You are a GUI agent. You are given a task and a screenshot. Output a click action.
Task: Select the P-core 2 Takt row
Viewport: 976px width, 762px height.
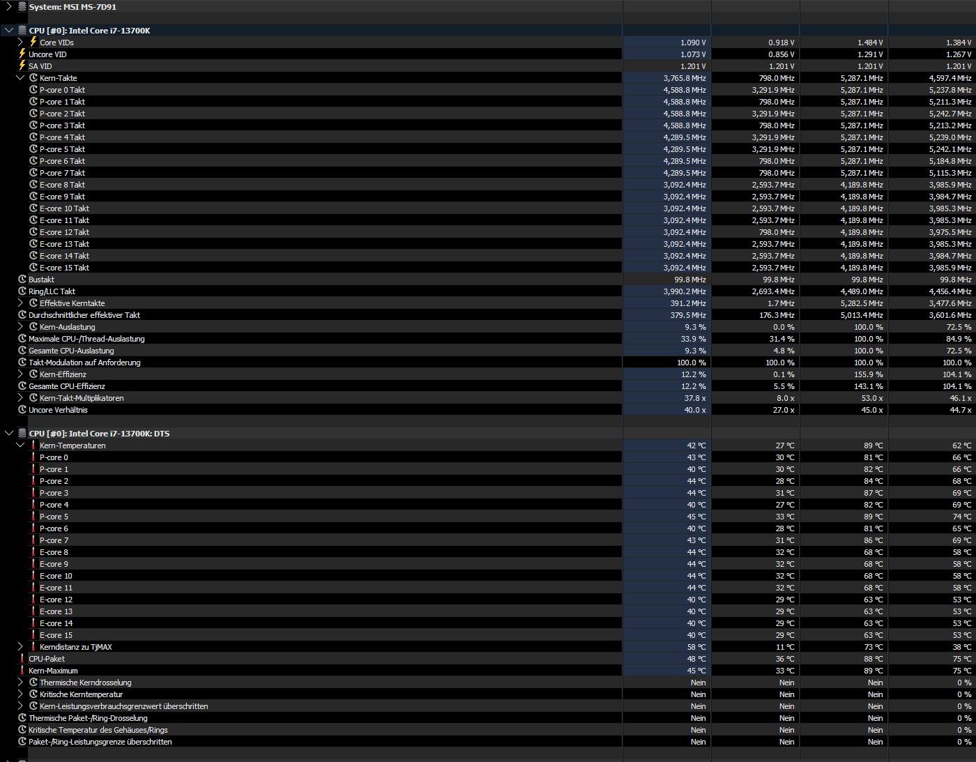pyautogui.click(x=488, y=114)
